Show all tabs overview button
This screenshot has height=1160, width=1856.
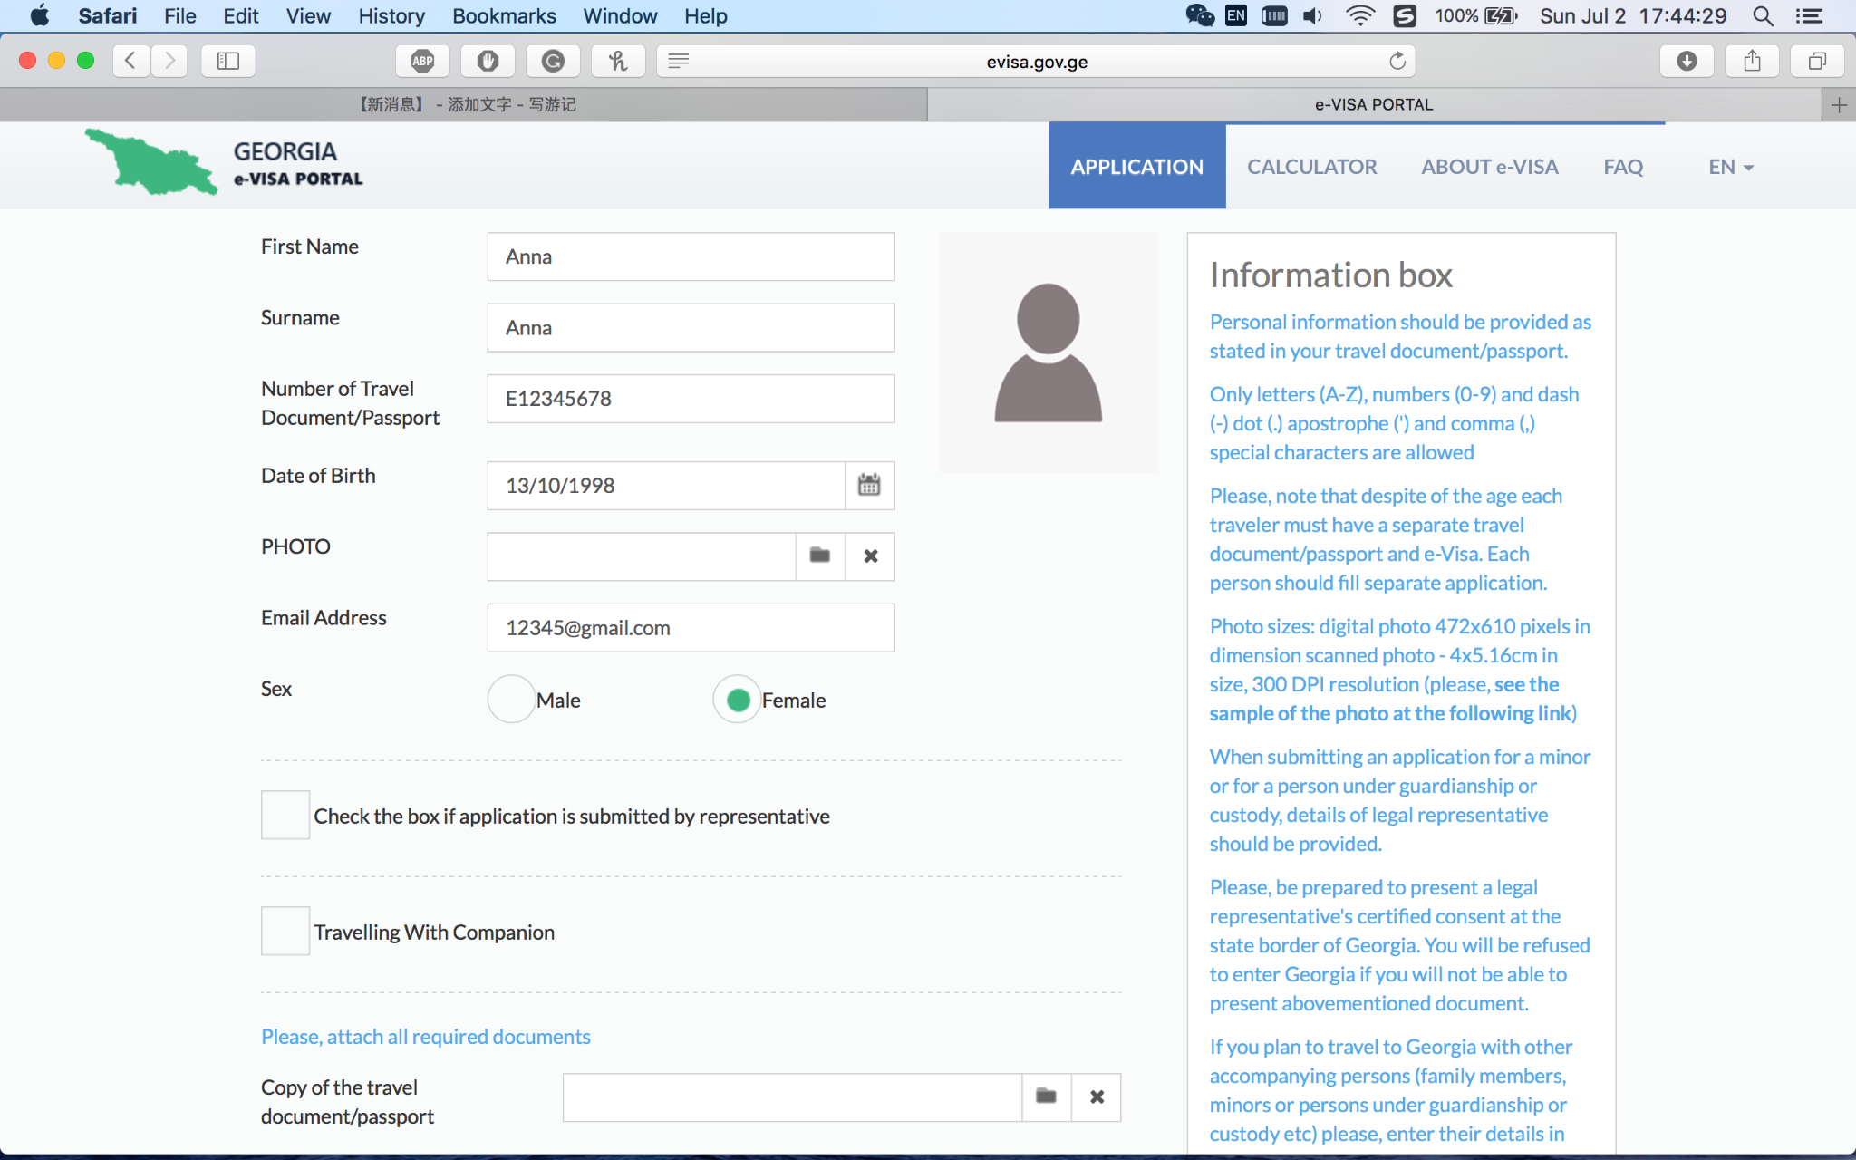1817,61
